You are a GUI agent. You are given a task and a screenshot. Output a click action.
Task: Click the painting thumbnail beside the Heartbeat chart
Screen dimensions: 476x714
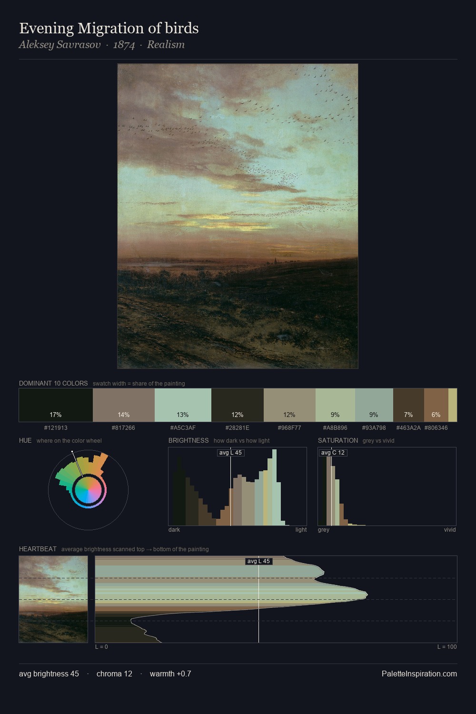(x=53, y=599)
